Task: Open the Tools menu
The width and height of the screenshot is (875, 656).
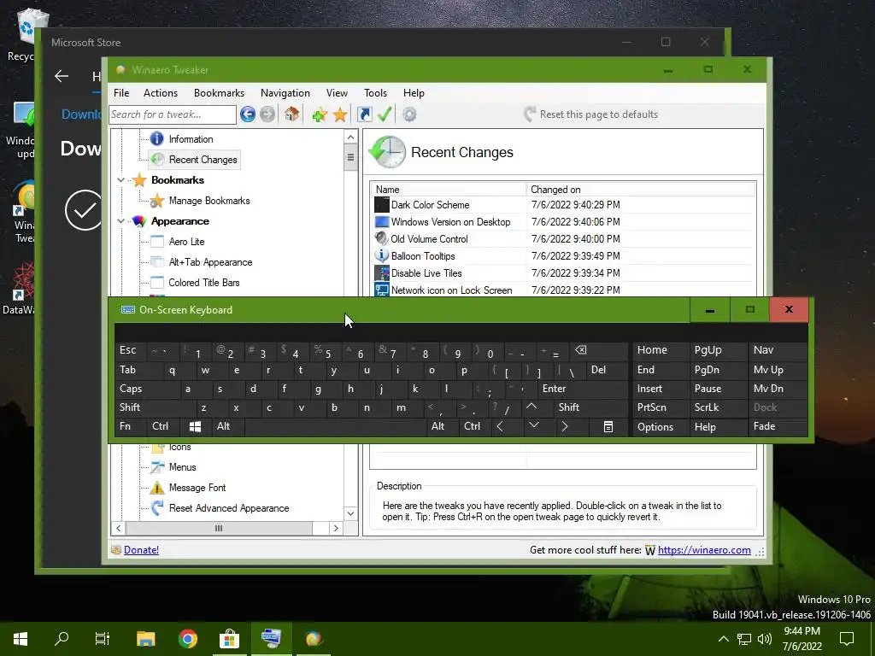Action: [x=376, y=93]
